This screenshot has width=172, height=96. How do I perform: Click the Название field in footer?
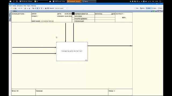tap(72, 92)
